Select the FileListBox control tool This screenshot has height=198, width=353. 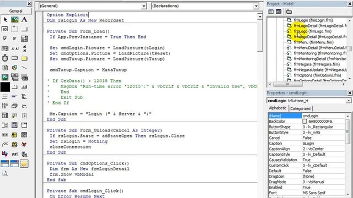click(x=5, y=68)
